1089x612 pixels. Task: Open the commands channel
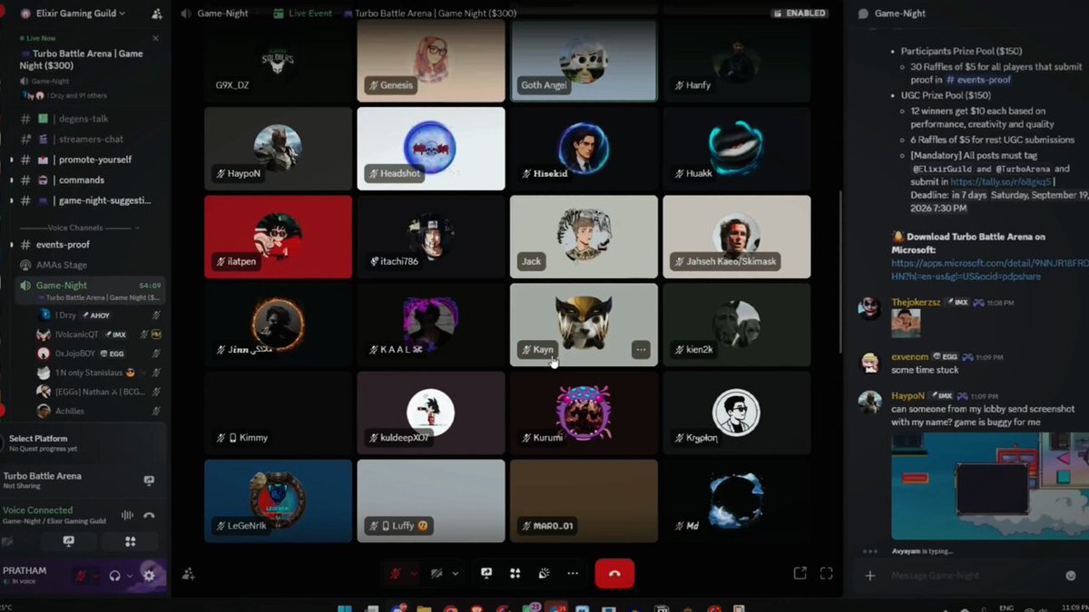coord(83,180)
